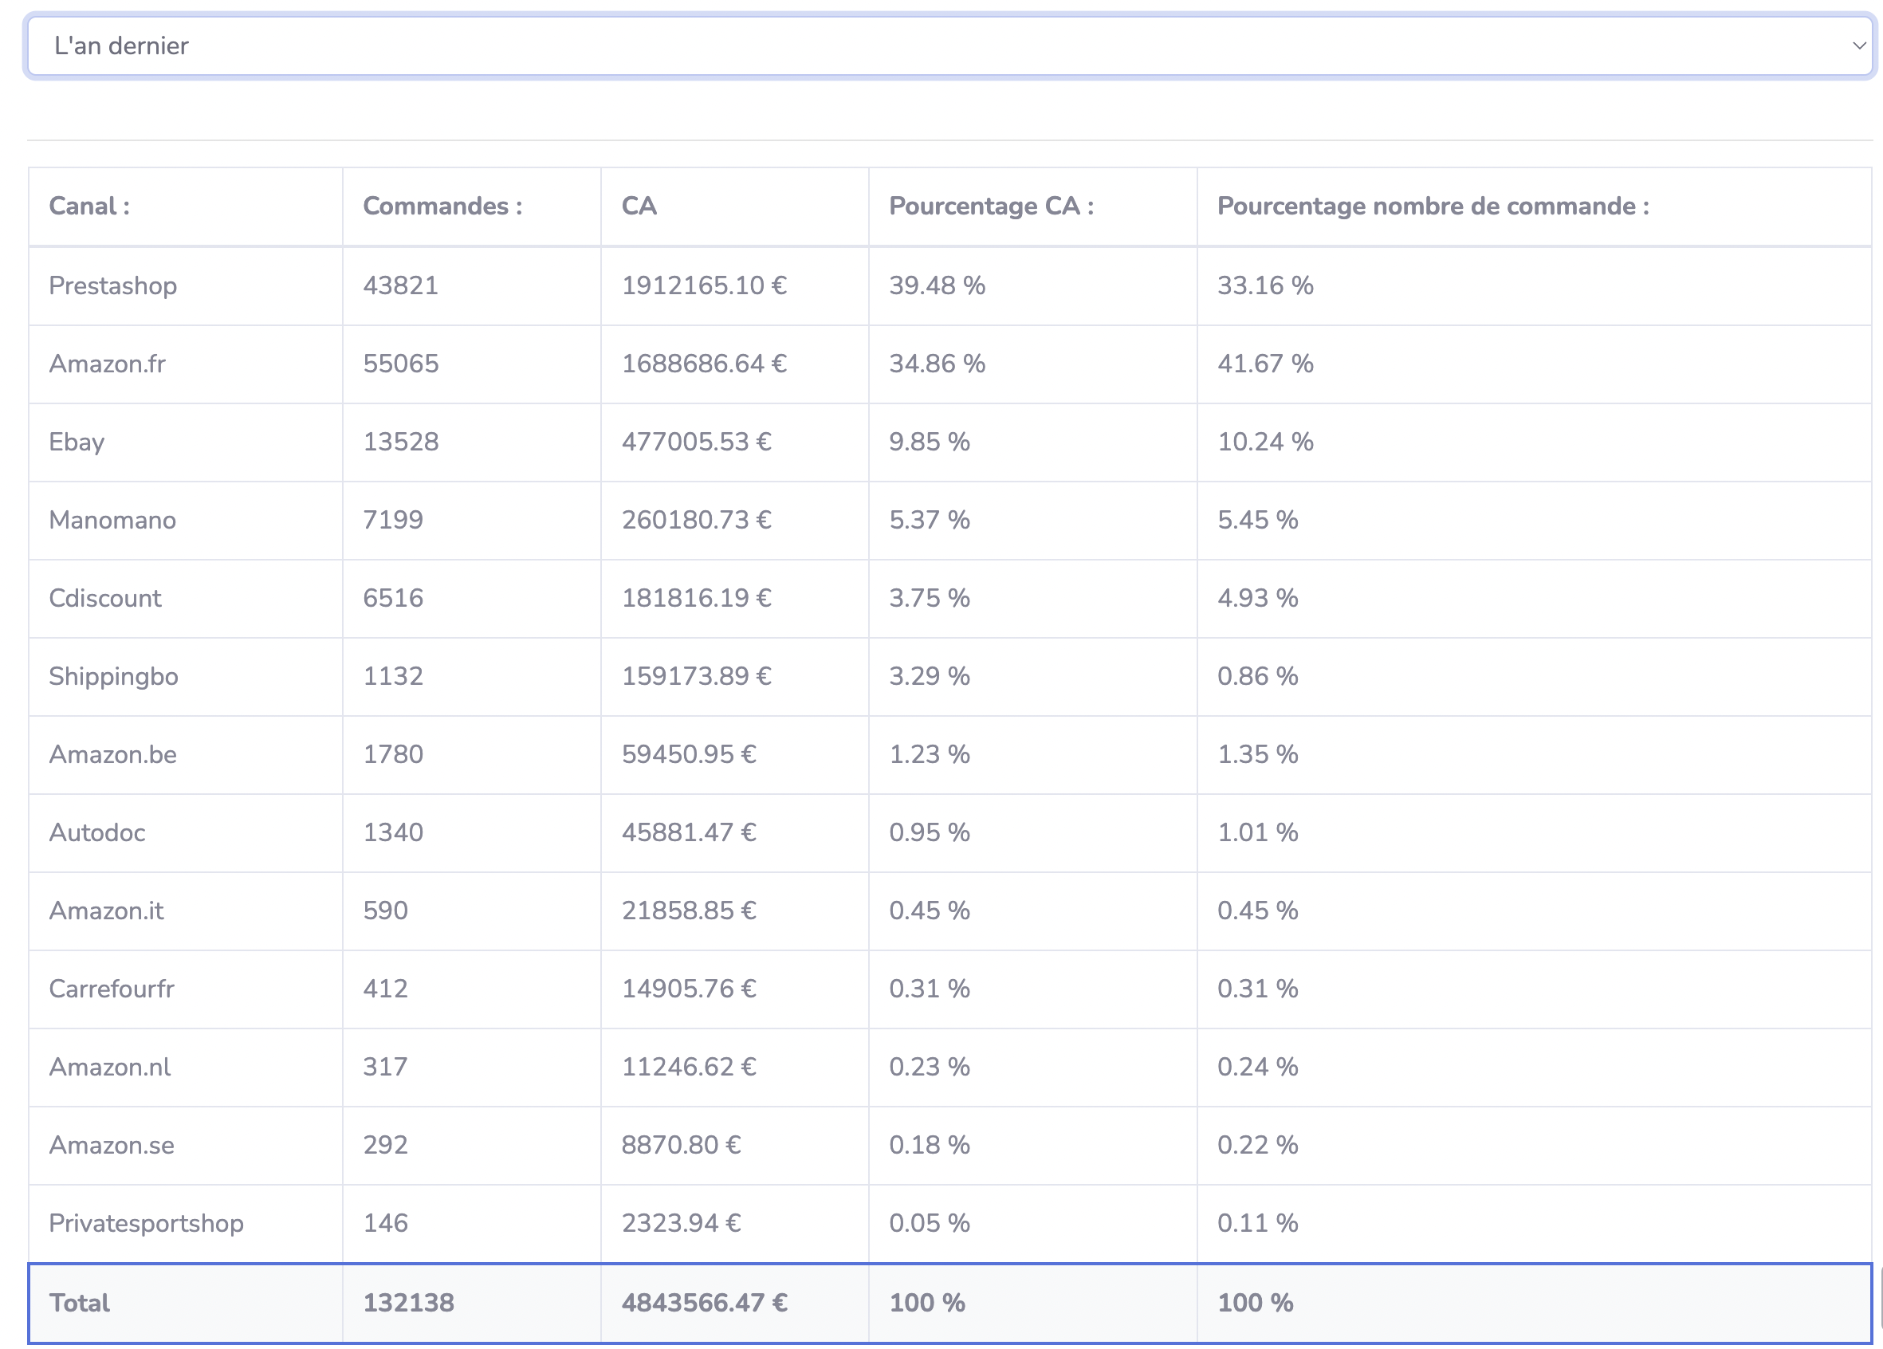Click Amazon.it percentage 0.45 % CA

tap(929, 910)
